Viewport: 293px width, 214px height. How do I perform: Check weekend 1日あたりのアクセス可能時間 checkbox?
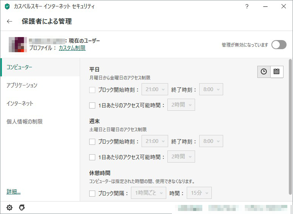pos(92,157)
